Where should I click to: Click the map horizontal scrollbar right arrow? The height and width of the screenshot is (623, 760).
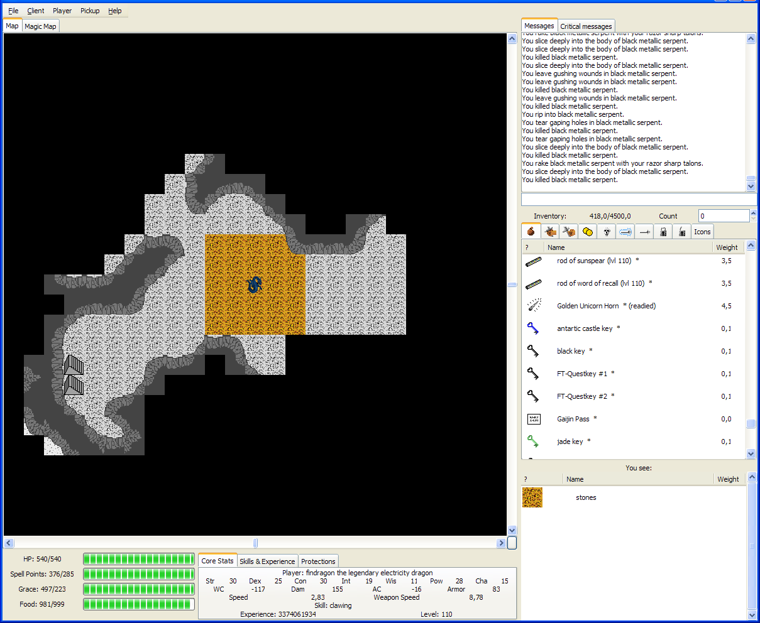[x=501, y=543]
